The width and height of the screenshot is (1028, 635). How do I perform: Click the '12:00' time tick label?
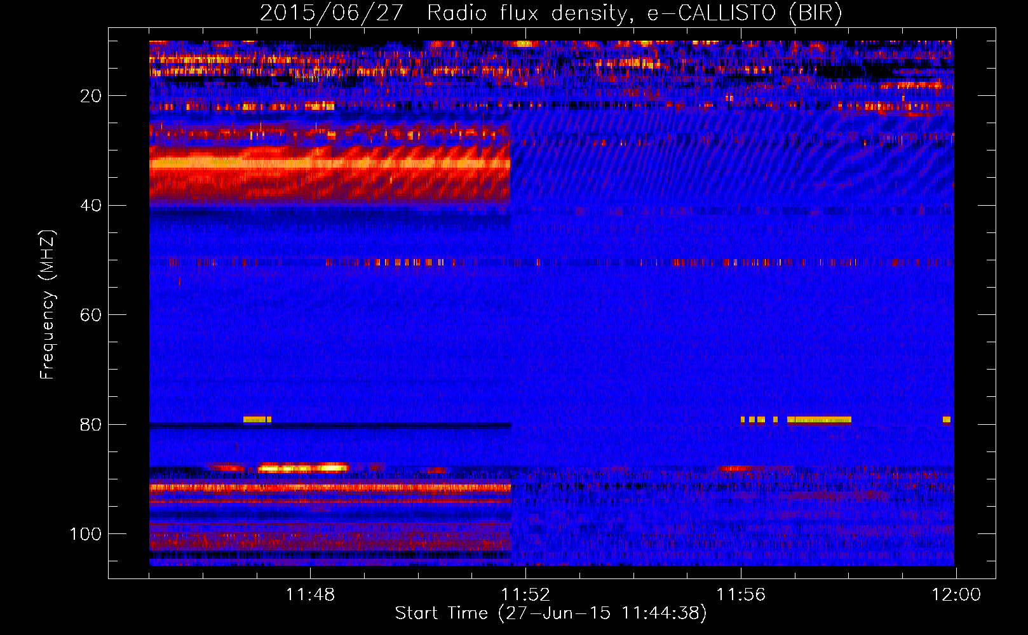956,595
